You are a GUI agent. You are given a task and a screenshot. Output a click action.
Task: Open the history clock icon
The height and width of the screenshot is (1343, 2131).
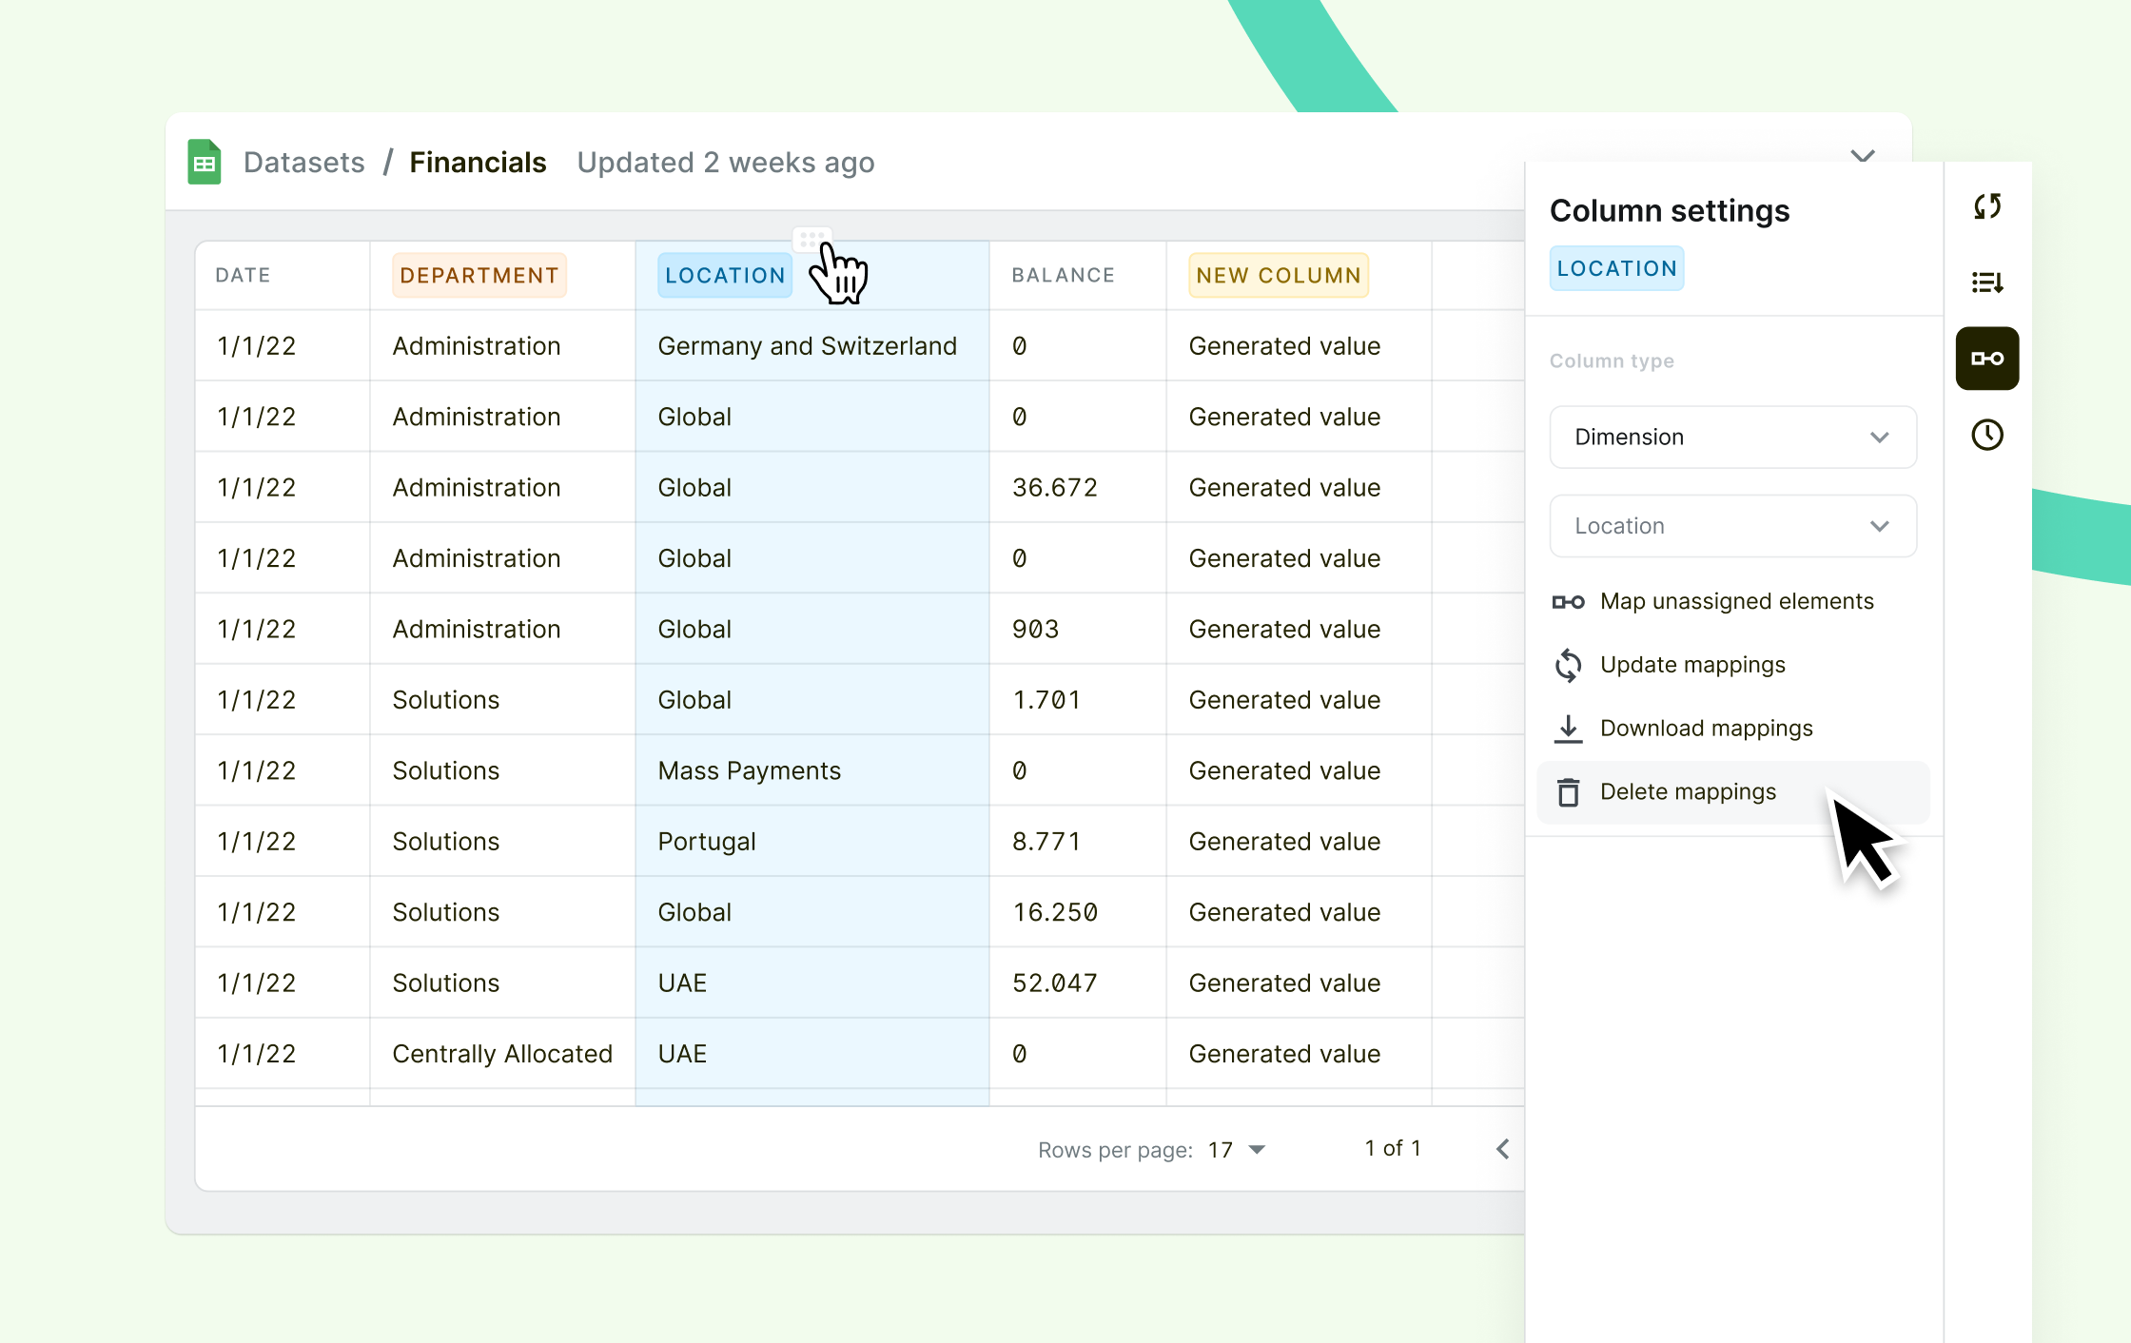(1986, 435)
